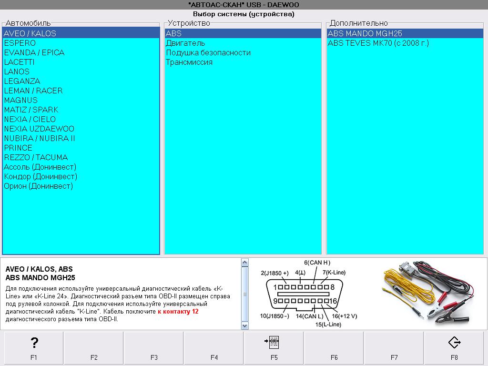Viewport: 488px width, 366px height.
Task: Select ESPERO in the vehicle list
Action: click(x=81, y=43)
